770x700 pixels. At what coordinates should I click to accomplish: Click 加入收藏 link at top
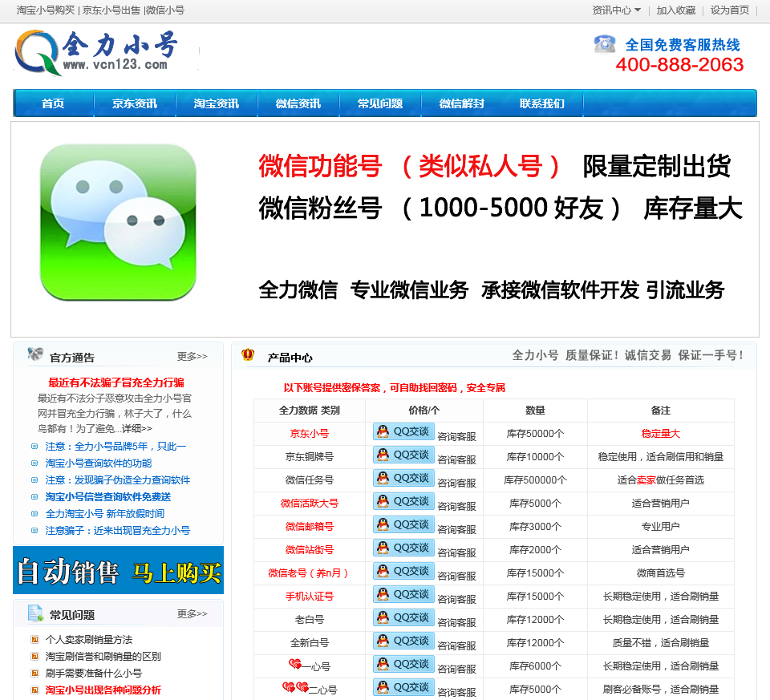click(x=676, y=10)
